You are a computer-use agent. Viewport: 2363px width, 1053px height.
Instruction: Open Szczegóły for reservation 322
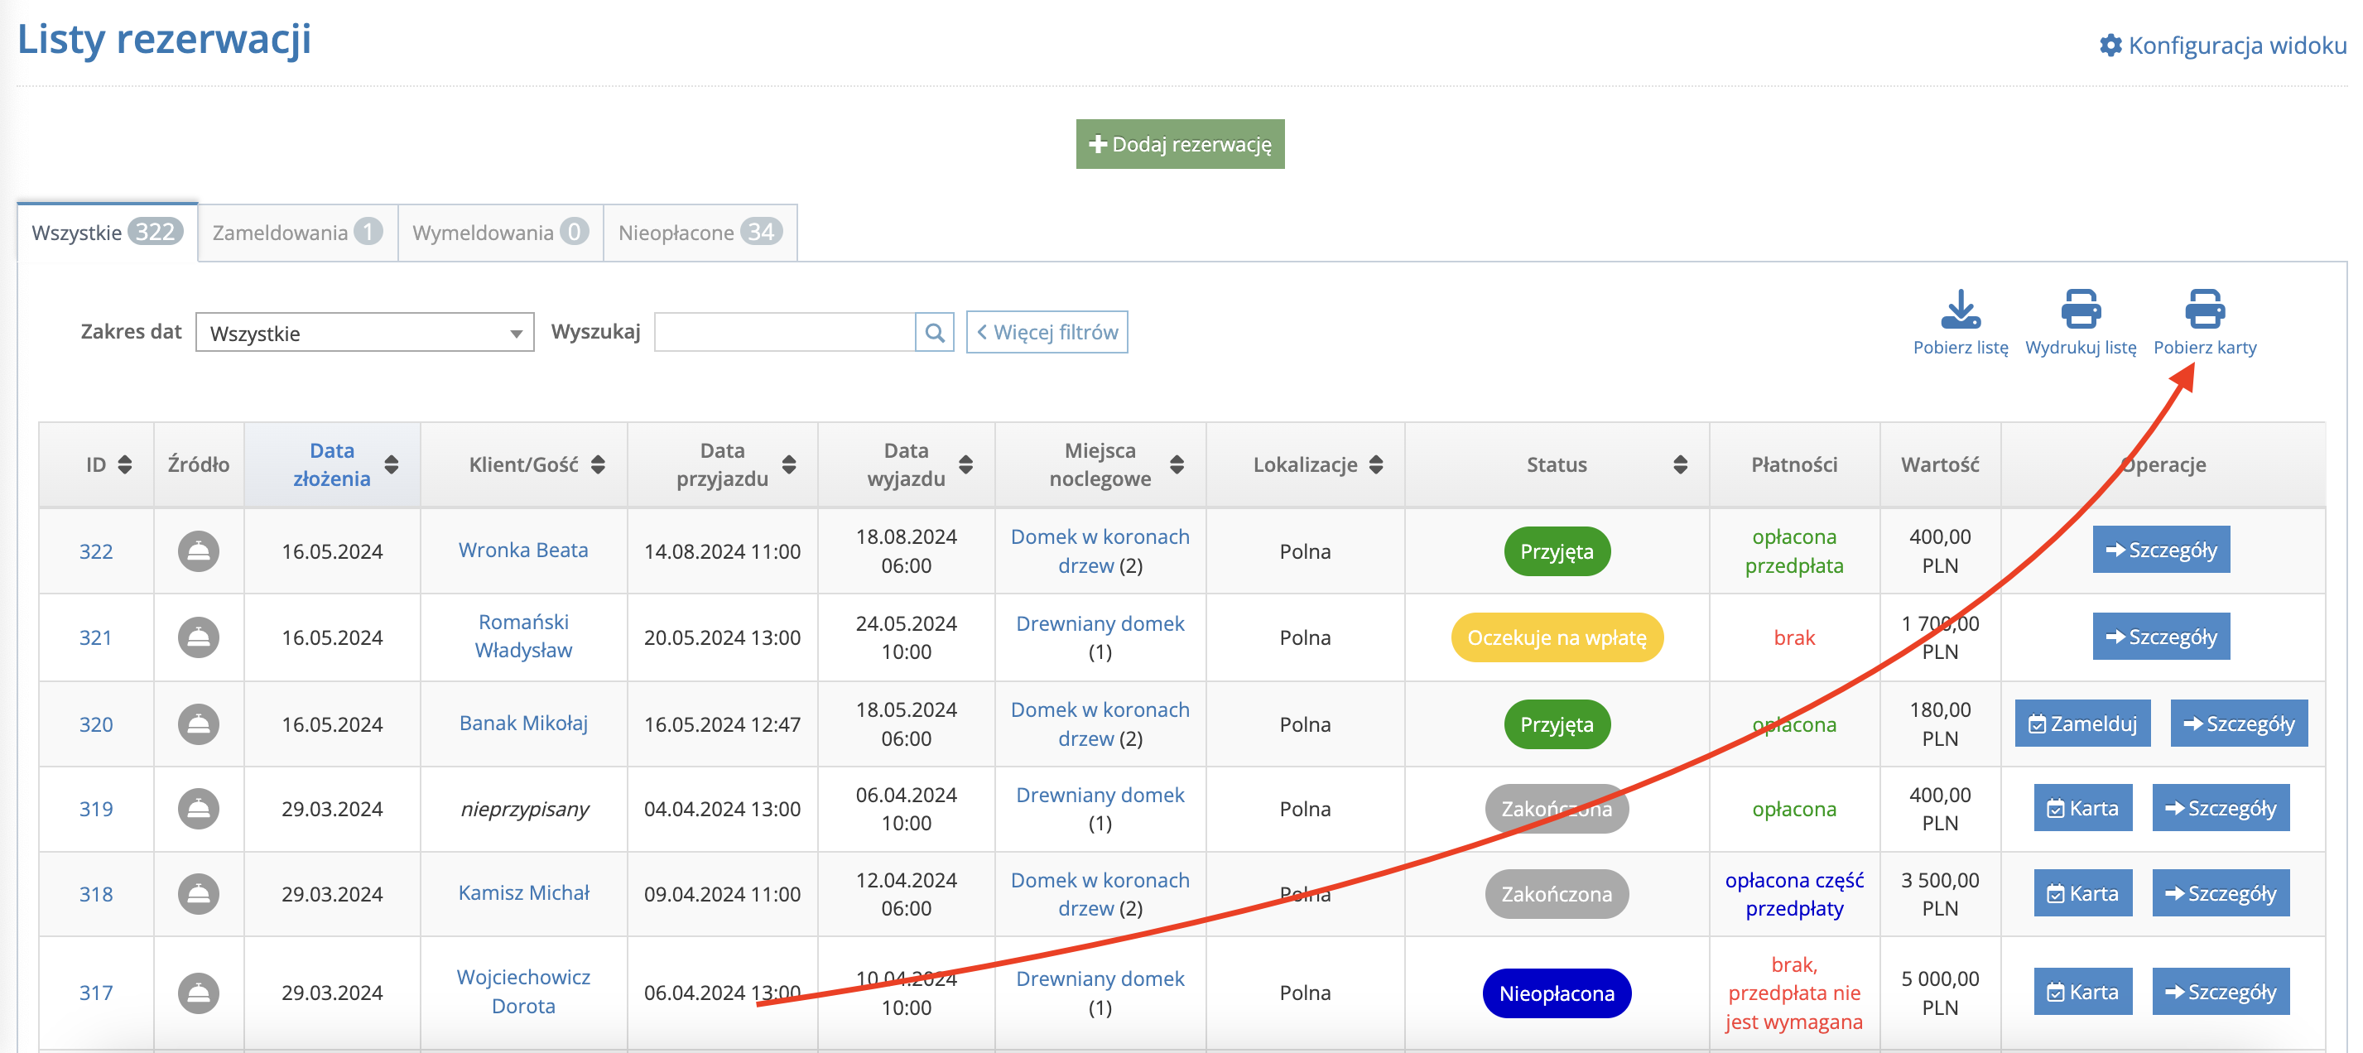click(2161, 550)
